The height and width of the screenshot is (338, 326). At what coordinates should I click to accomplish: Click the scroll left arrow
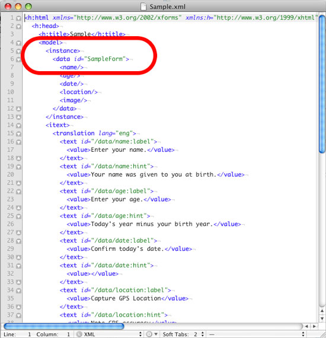[306, 326]
